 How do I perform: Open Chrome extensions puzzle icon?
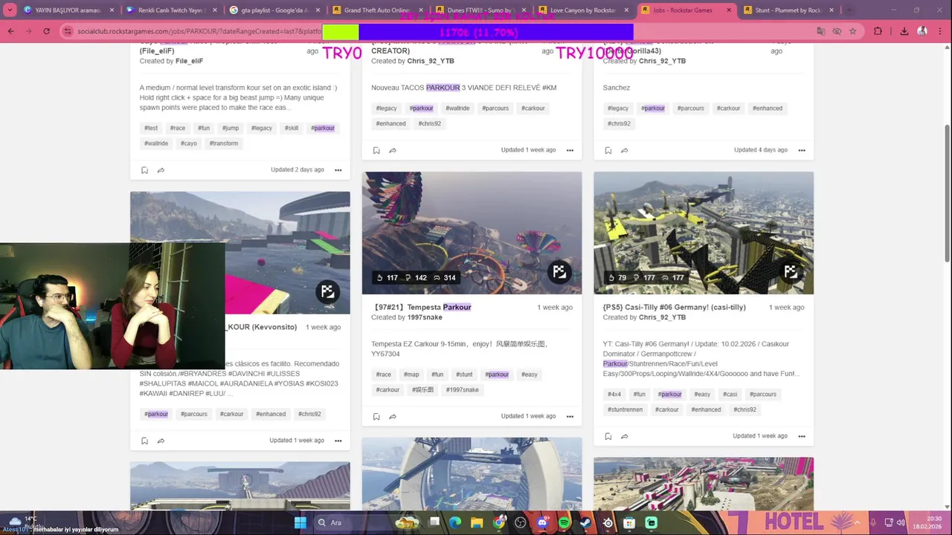pyautogui.click(x=878, y=31)
